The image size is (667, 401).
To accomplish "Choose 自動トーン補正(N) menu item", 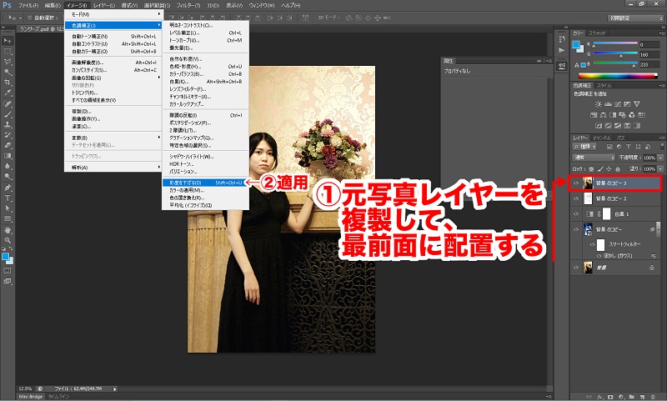I will click(113, 36).
